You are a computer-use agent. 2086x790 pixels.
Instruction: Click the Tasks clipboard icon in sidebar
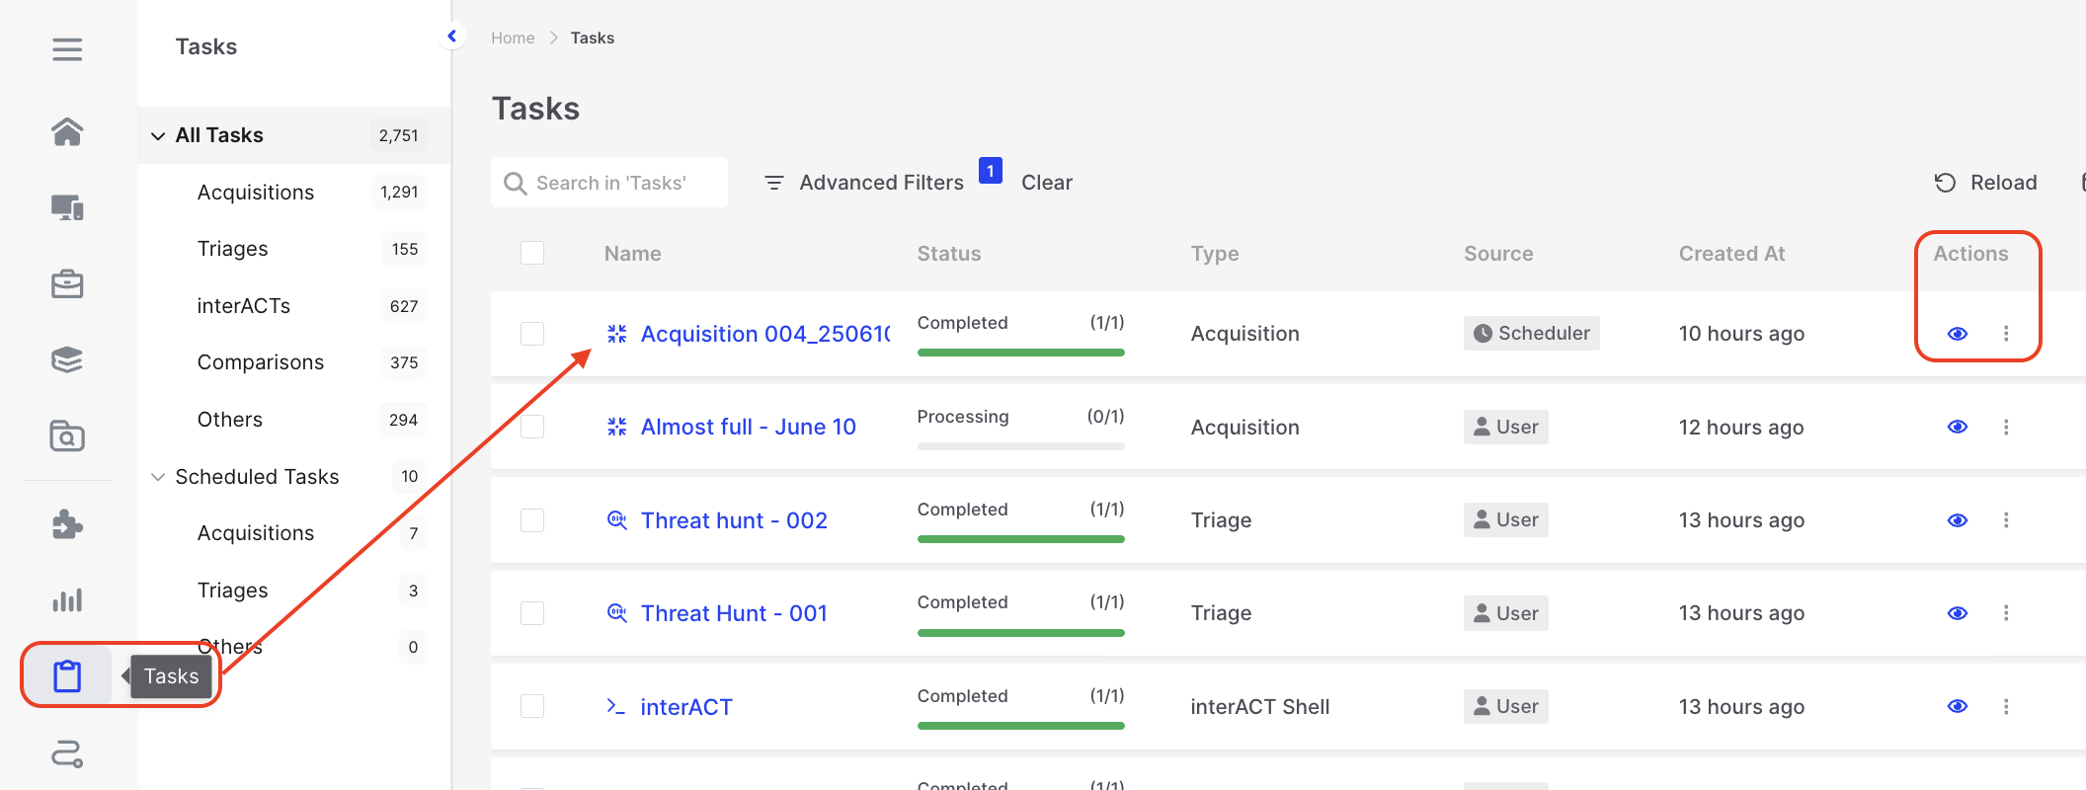point(67,676)
